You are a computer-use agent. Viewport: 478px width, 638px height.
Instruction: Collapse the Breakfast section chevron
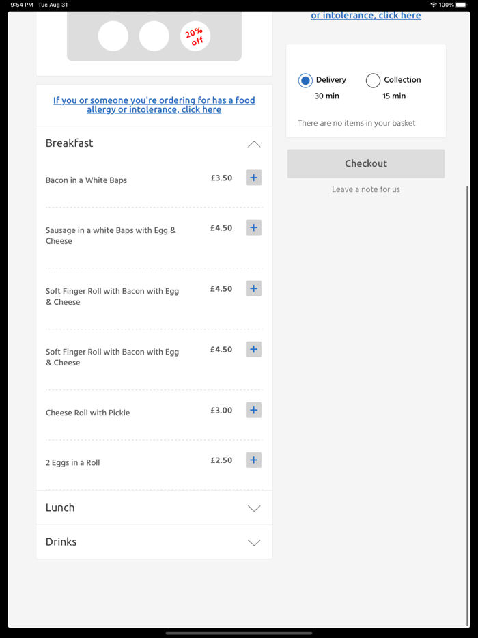pos(253,144)
